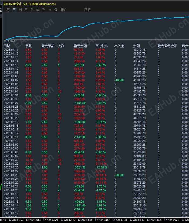Screen dimensions: 189x223
Task: Click the 17 Apr 11:57 time axis label
Action: [16, 220]
